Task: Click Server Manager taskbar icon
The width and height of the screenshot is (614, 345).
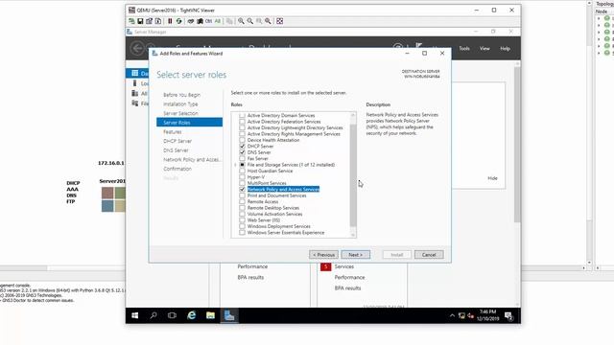Action: [x=229, y=315]
